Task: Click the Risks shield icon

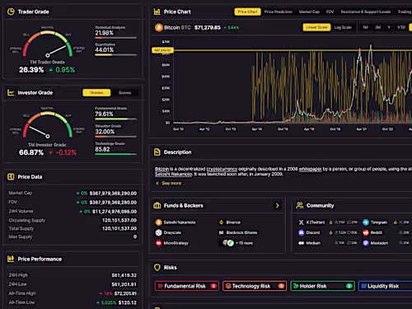Action: pyautogui.click(x=157, y=267)
